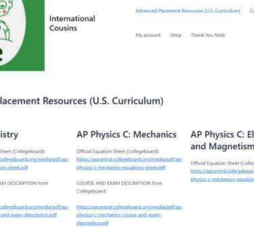Open the International Cousins site title
Viewport: 254px width, 248px height.
coord(72,23)
